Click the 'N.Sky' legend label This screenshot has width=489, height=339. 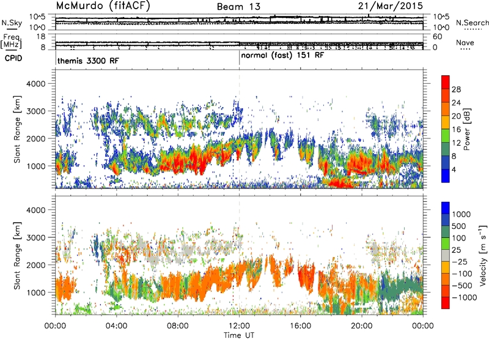point(12,23)
